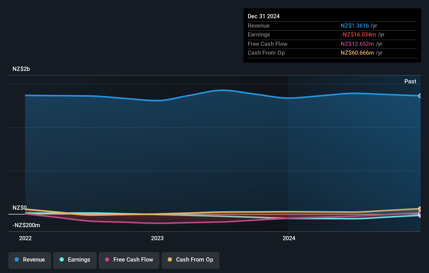Click the Revenue row label in tooltip
This screenshot has height=273, width=429.
pyautogui.click(x=259, y=26)
